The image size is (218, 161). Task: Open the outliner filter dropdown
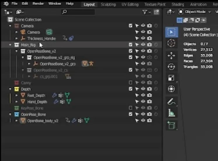pyautogui.click(x=146, y=12)
